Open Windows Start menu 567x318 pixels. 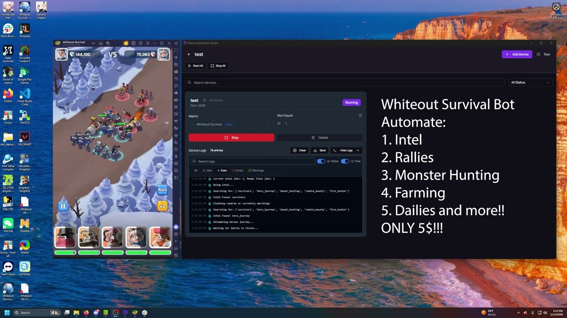click(x=7, y=313)
